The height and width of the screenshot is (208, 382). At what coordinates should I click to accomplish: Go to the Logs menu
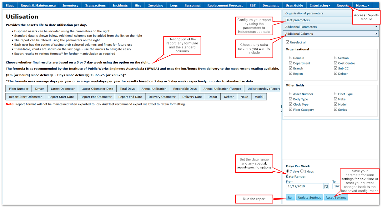point(174,5)
